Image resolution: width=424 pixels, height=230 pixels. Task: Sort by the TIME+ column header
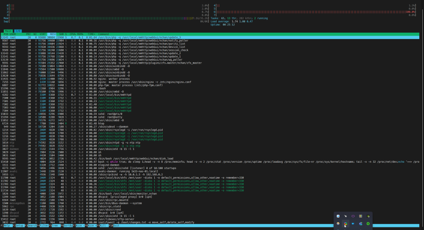click(91, 34)
